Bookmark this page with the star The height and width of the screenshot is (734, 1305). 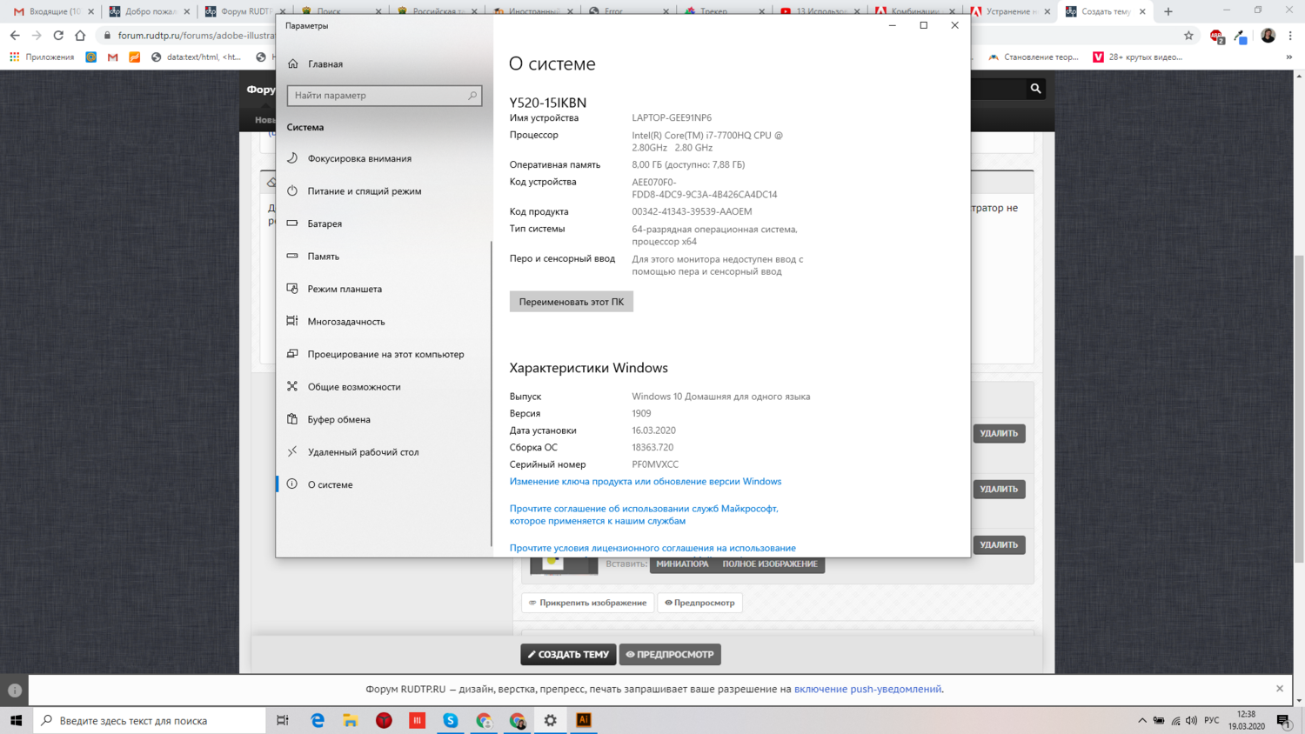coord(1188,36)
